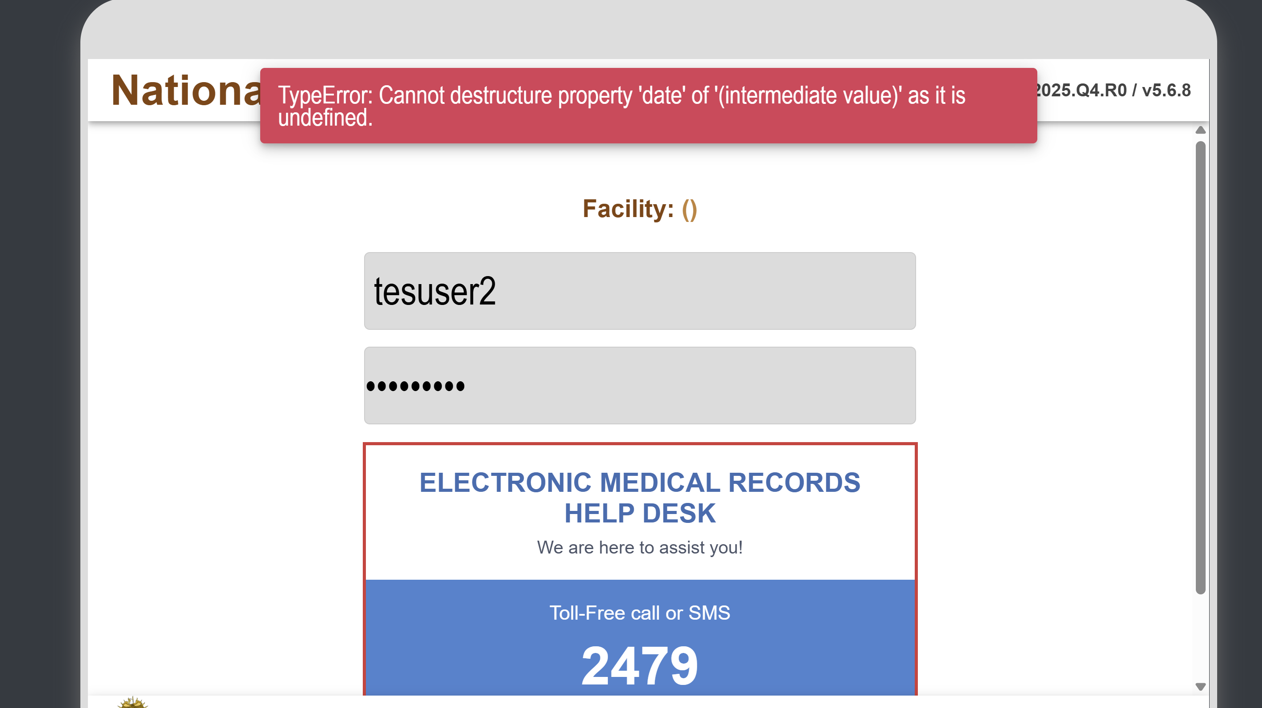1262x708 pixels.
Task: Click the word undefined in the error
Action: pos(325,119)
